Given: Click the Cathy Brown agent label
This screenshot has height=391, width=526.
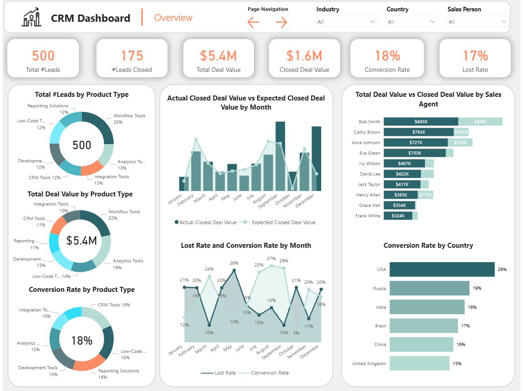Looking at the screenshot, I should click(x=367, y=132).
